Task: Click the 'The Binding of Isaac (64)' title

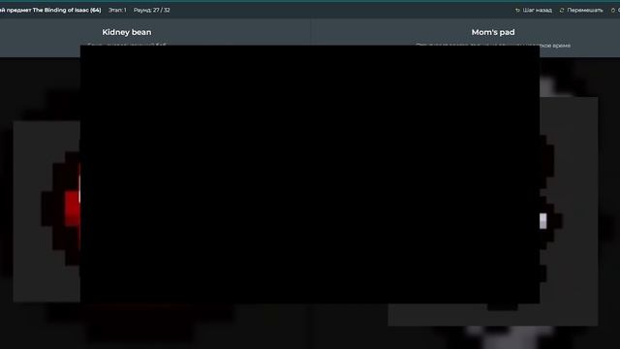Action: pyautogui.click(x=67, y=11)
